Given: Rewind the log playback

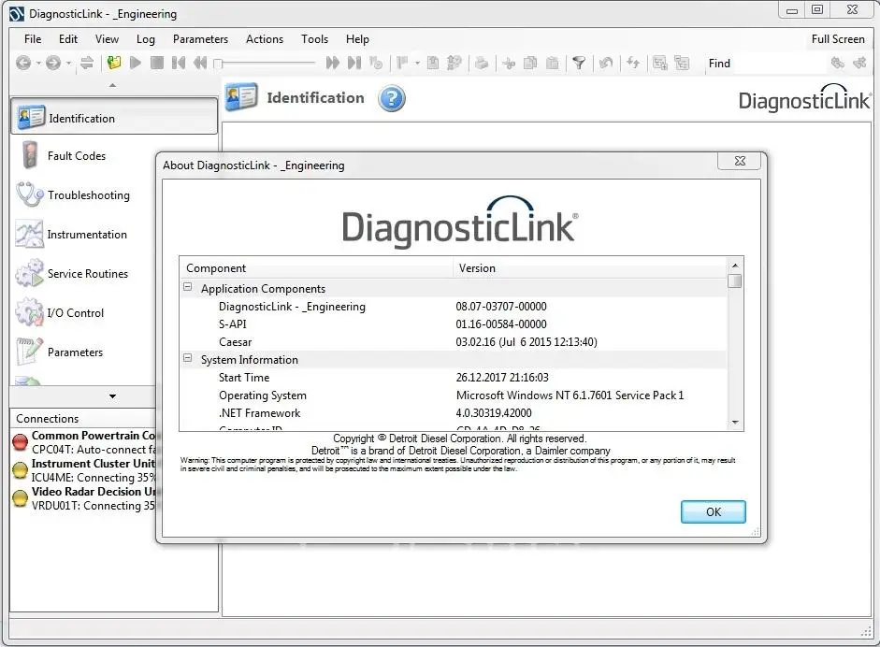Looking at the screenshot, I should coord(200,63).
